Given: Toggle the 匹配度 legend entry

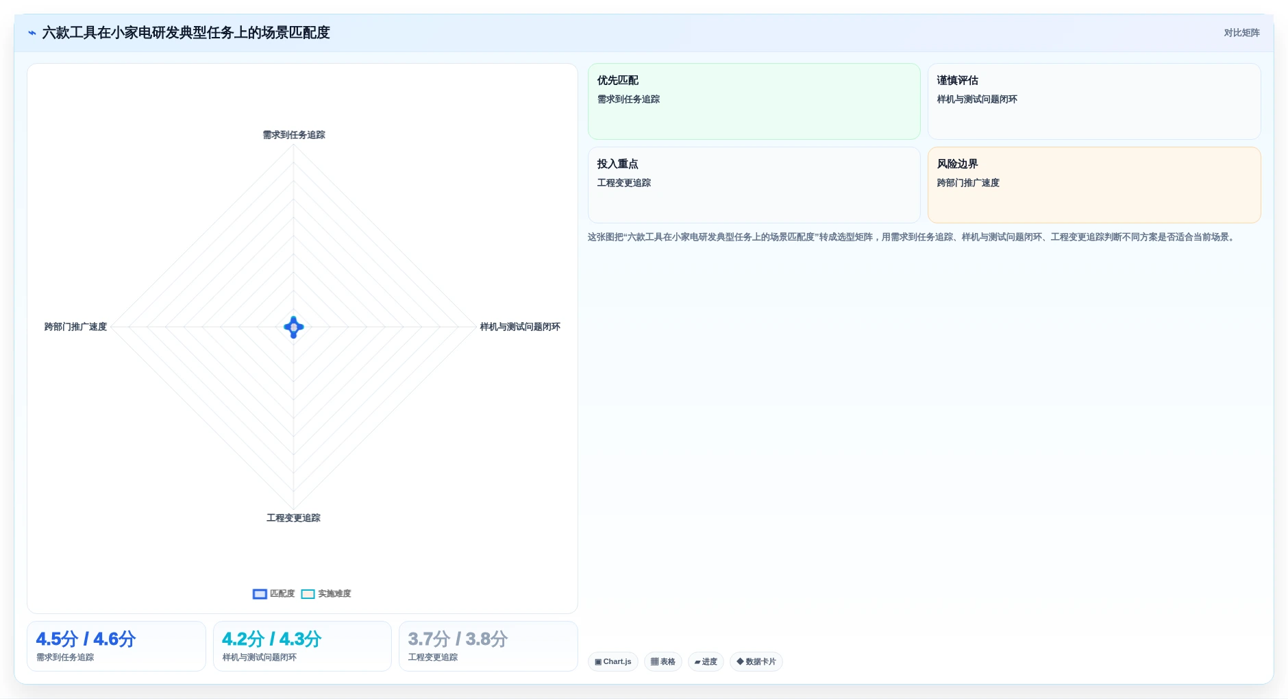Looking at the screenshot, I should pyautogui.click(x=274, y=593).
